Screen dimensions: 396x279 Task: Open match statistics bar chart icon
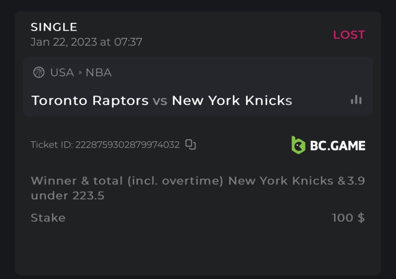[356, 100]
